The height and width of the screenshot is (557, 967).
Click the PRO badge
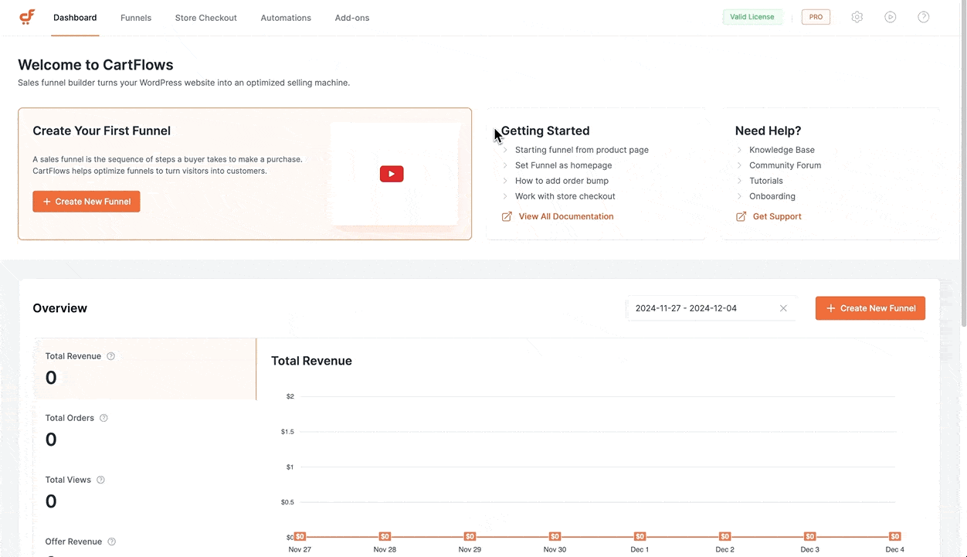[816, 17]
